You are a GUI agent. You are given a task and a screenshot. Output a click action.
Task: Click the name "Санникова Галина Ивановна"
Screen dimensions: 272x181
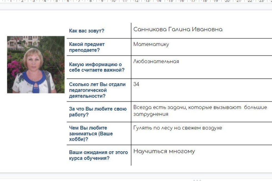click(178, 29)
